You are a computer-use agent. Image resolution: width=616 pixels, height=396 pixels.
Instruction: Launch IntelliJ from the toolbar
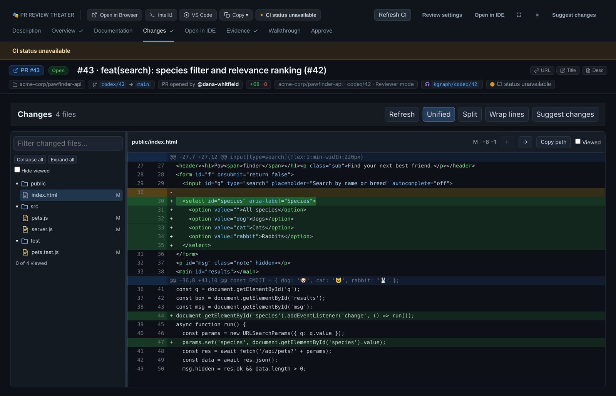pos(161,15)
